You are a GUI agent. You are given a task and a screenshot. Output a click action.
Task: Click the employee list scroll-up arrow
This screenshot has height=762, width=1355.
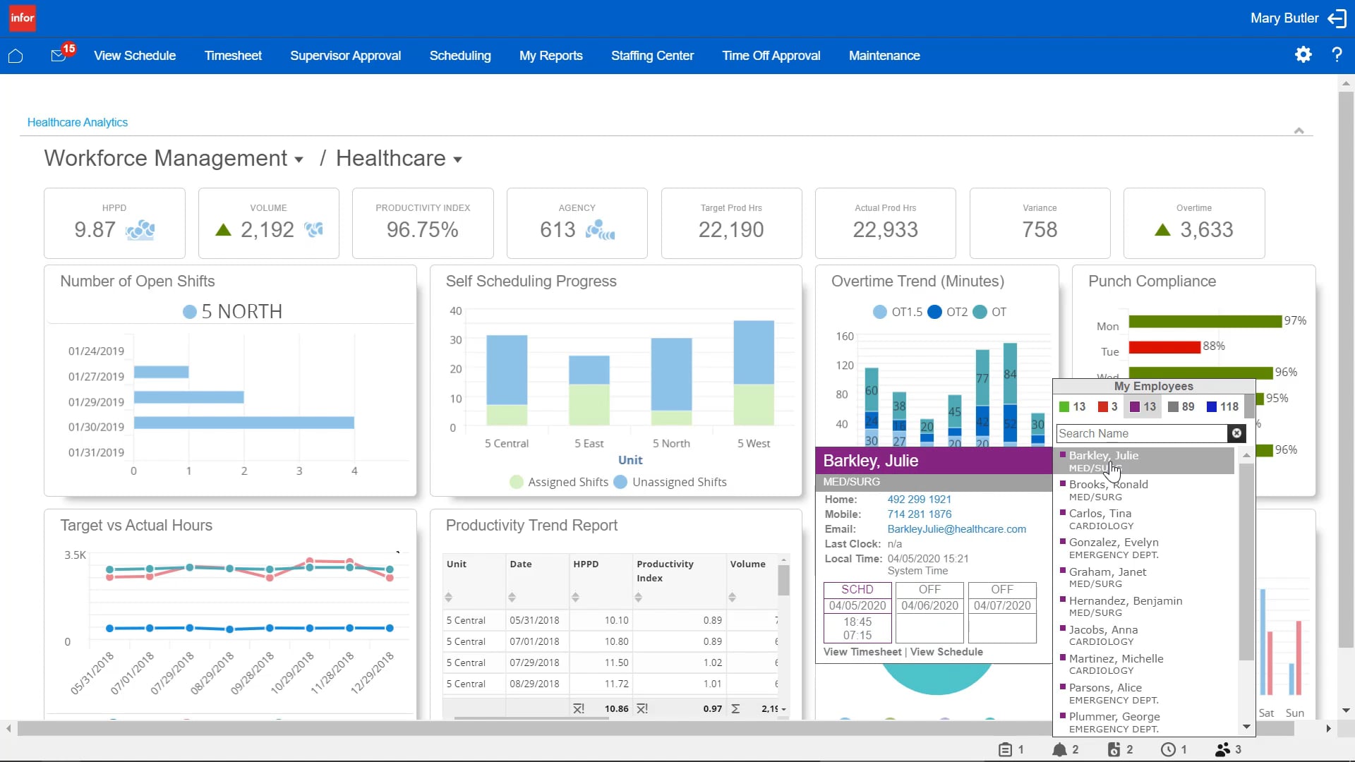(x=1246, y=455)
